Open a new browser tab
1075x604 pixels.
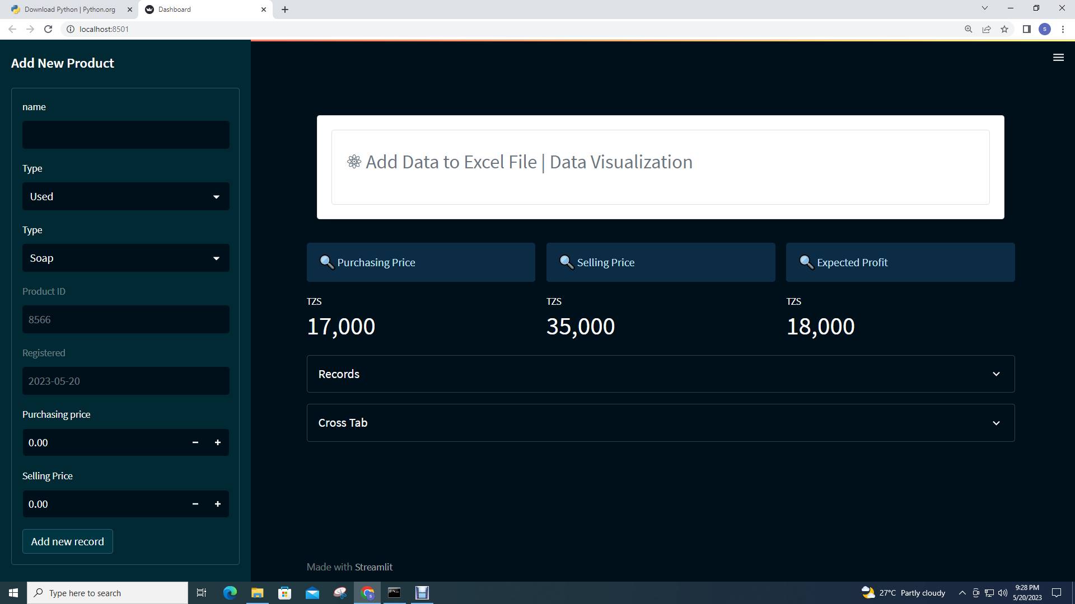click(284, 10)
